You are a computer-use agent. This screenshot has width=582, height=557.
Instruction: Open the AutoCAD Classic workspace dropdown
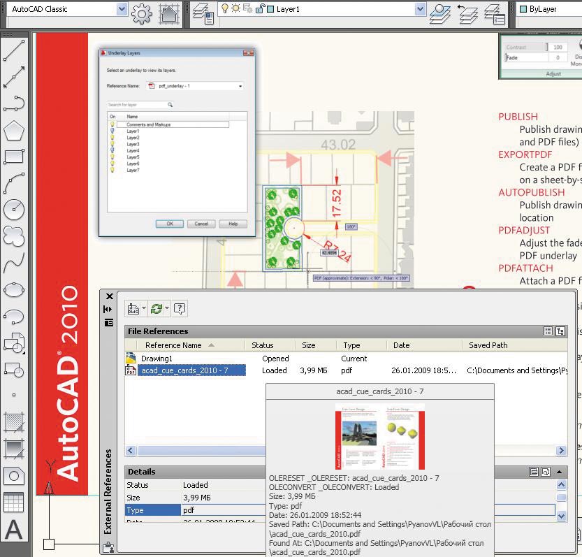click(122, 9)
